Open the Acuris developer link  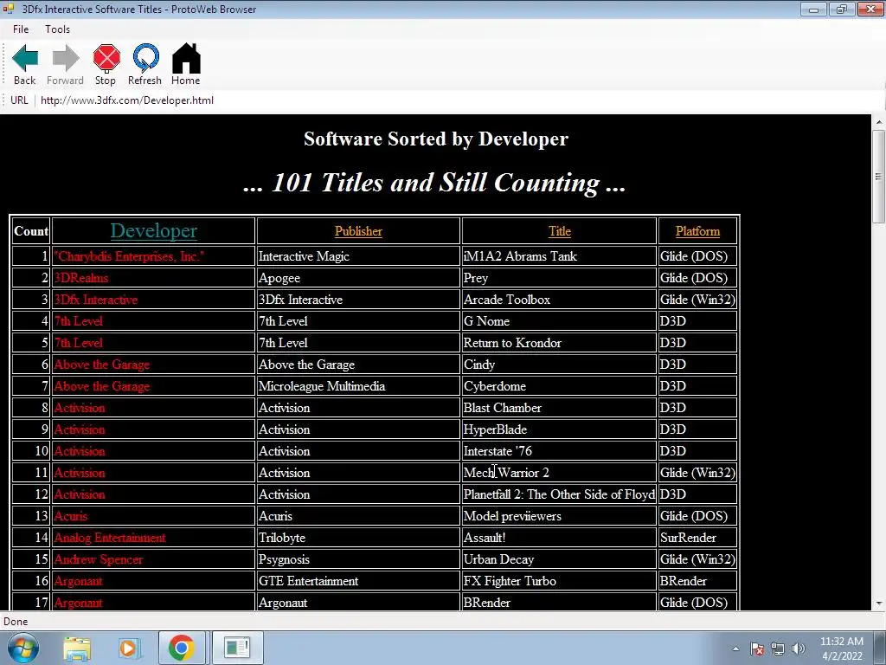[x=71, y=516]
